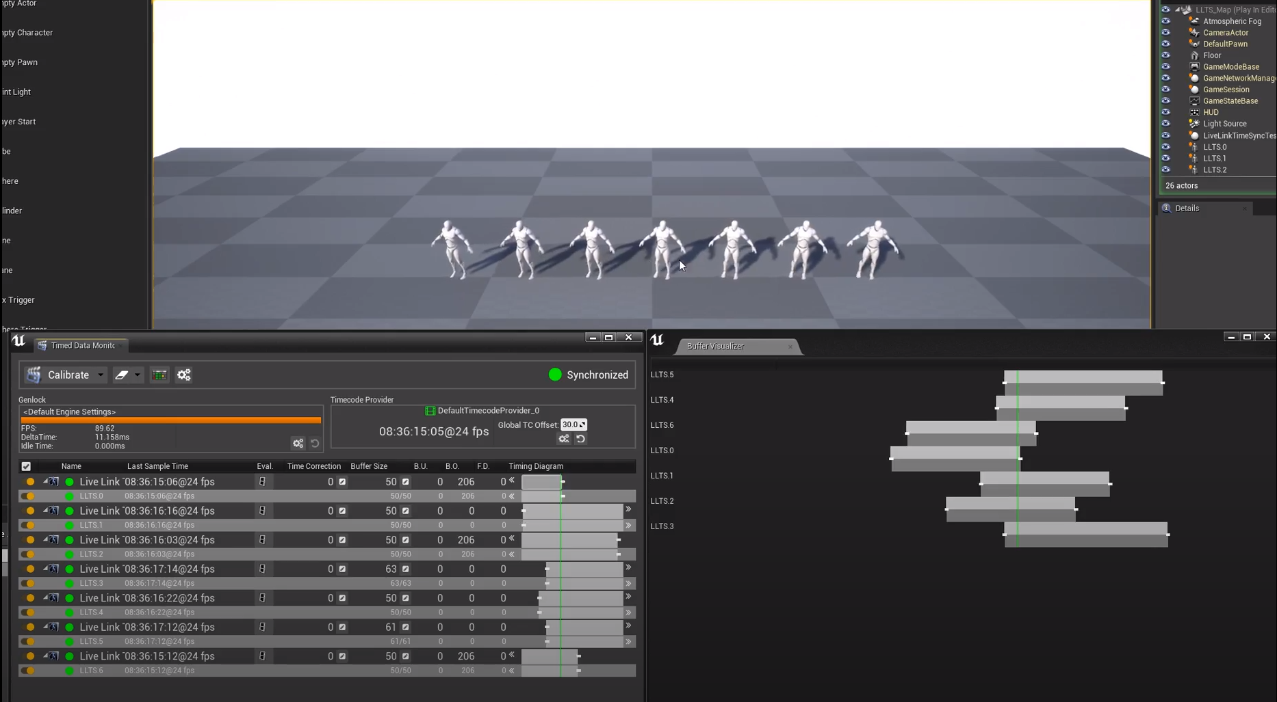Click Atmospheric Fog actor icon in outliner
Viewport: 1277px width, 702px height.
click(1194, 21)
